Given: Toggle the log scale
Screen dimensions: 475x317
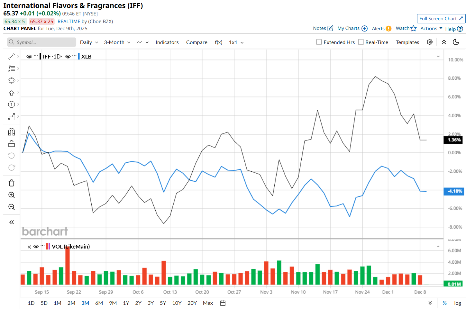Looking at the screenshot, I should pos(457,303).
